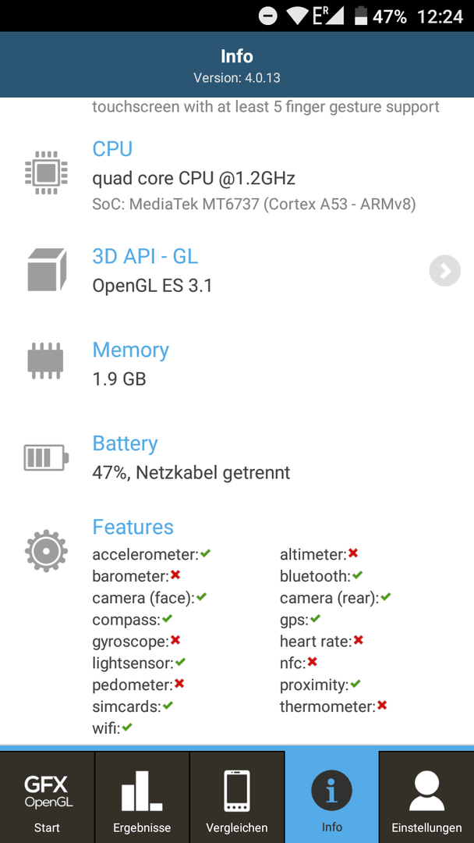Viewport: 474px width, 843px height.
Task: Click the gyroscope red cross mark
Action: click(x=175, y=640)
